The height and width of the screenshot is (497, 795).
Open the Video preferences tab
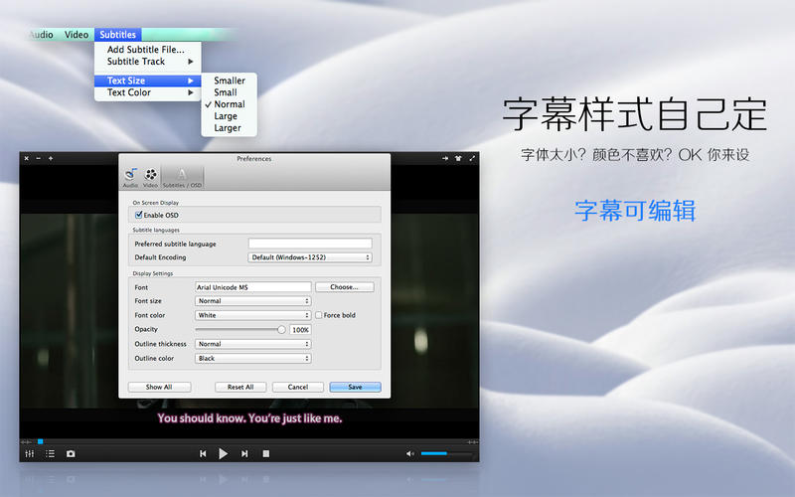tap(150, 178)
